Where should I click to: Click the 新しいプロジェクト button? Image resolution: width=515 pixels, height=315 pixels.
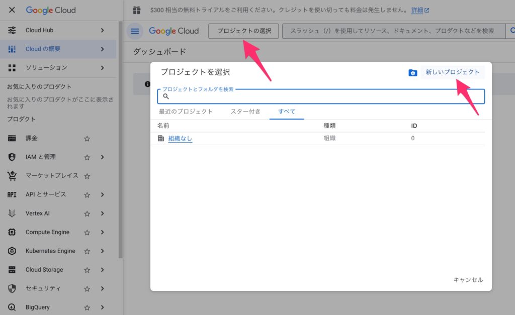pyautogui.click(x=452, y=72)
